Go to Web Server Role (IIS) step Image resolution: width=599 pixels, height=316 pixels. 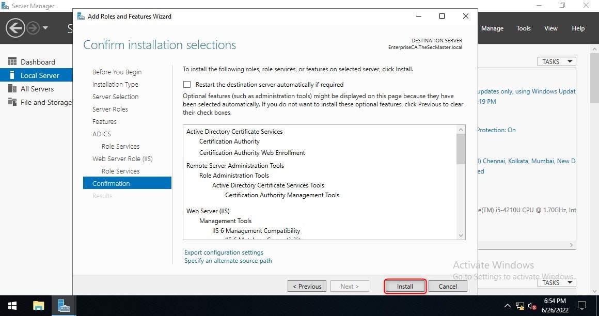pyautogui.click(x=122, y=159)
